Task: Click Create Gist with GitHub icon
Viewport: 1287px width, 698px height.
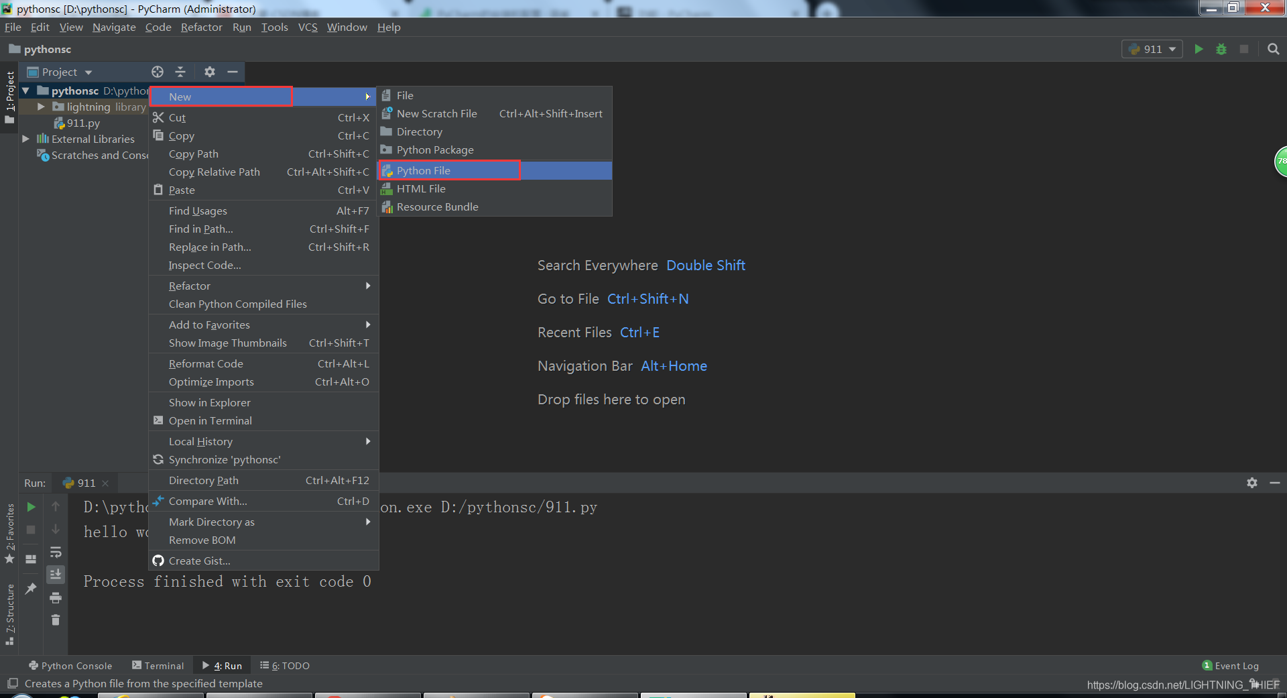Action: point(263,561)
